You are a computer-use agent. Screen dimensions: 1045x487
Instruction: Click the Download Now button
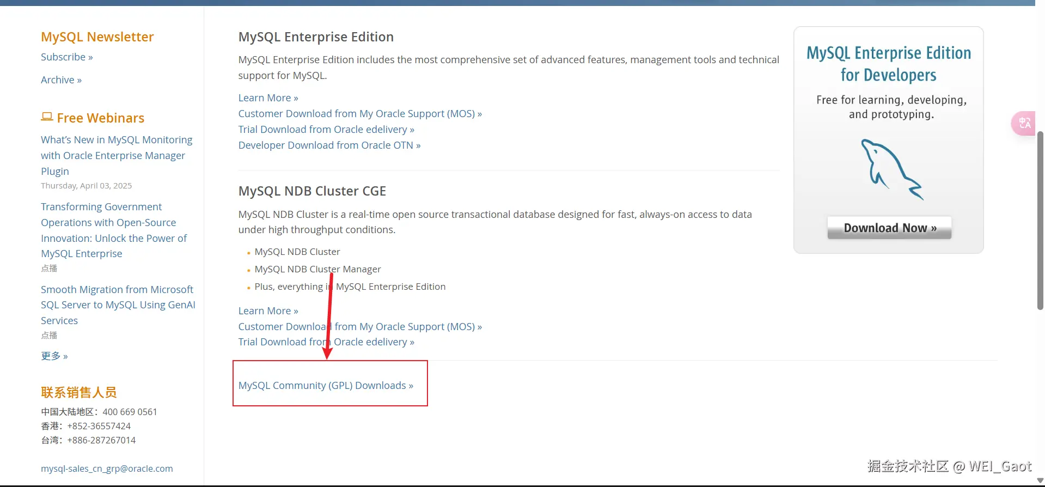(889, 228)
